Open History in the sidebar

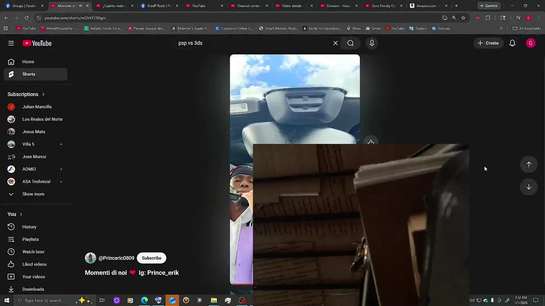pyautogui.click(x=36, y=227)
